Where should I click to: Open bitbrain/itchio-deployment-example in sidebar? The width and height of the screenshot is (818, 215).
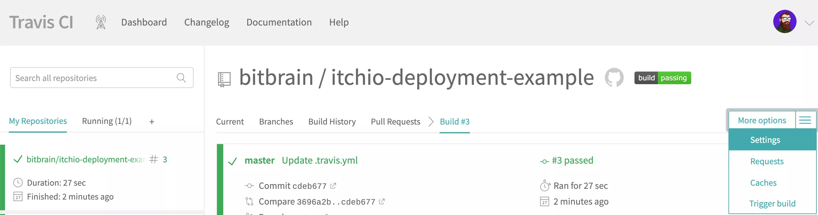[x=86, y=159]
